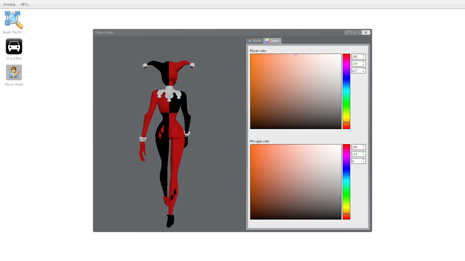
Task: Decrease Physgun color green with down arrow
Action: [x=364, y=155]
